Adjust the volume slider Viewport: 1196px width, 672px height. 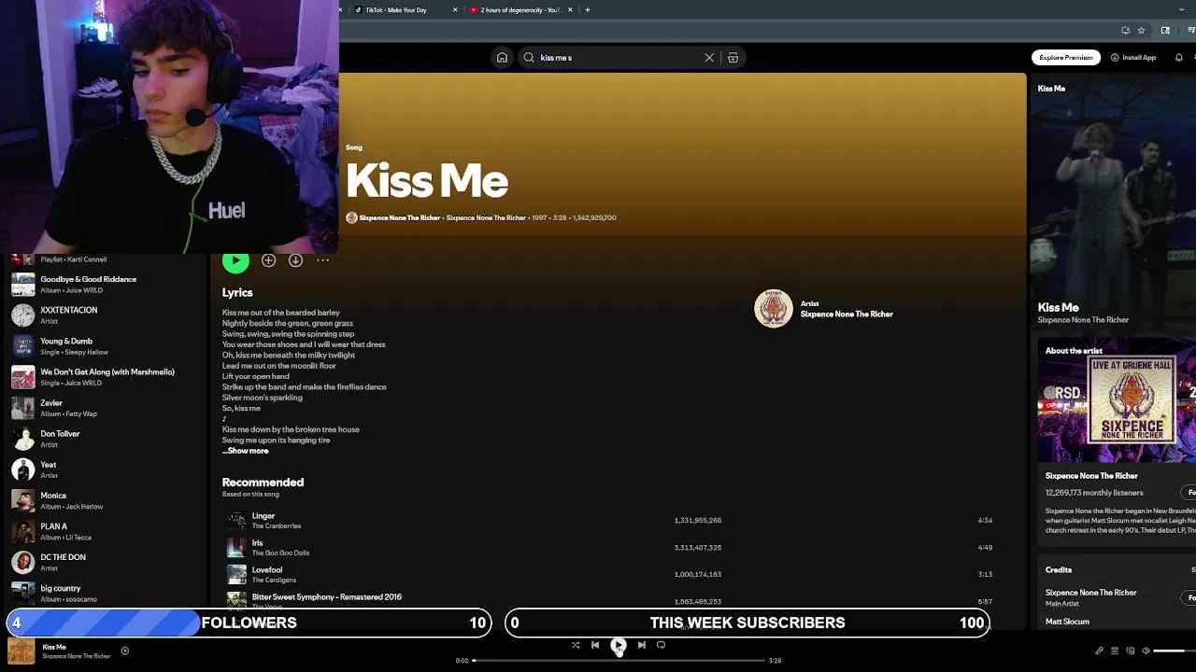pos(1175,651)
